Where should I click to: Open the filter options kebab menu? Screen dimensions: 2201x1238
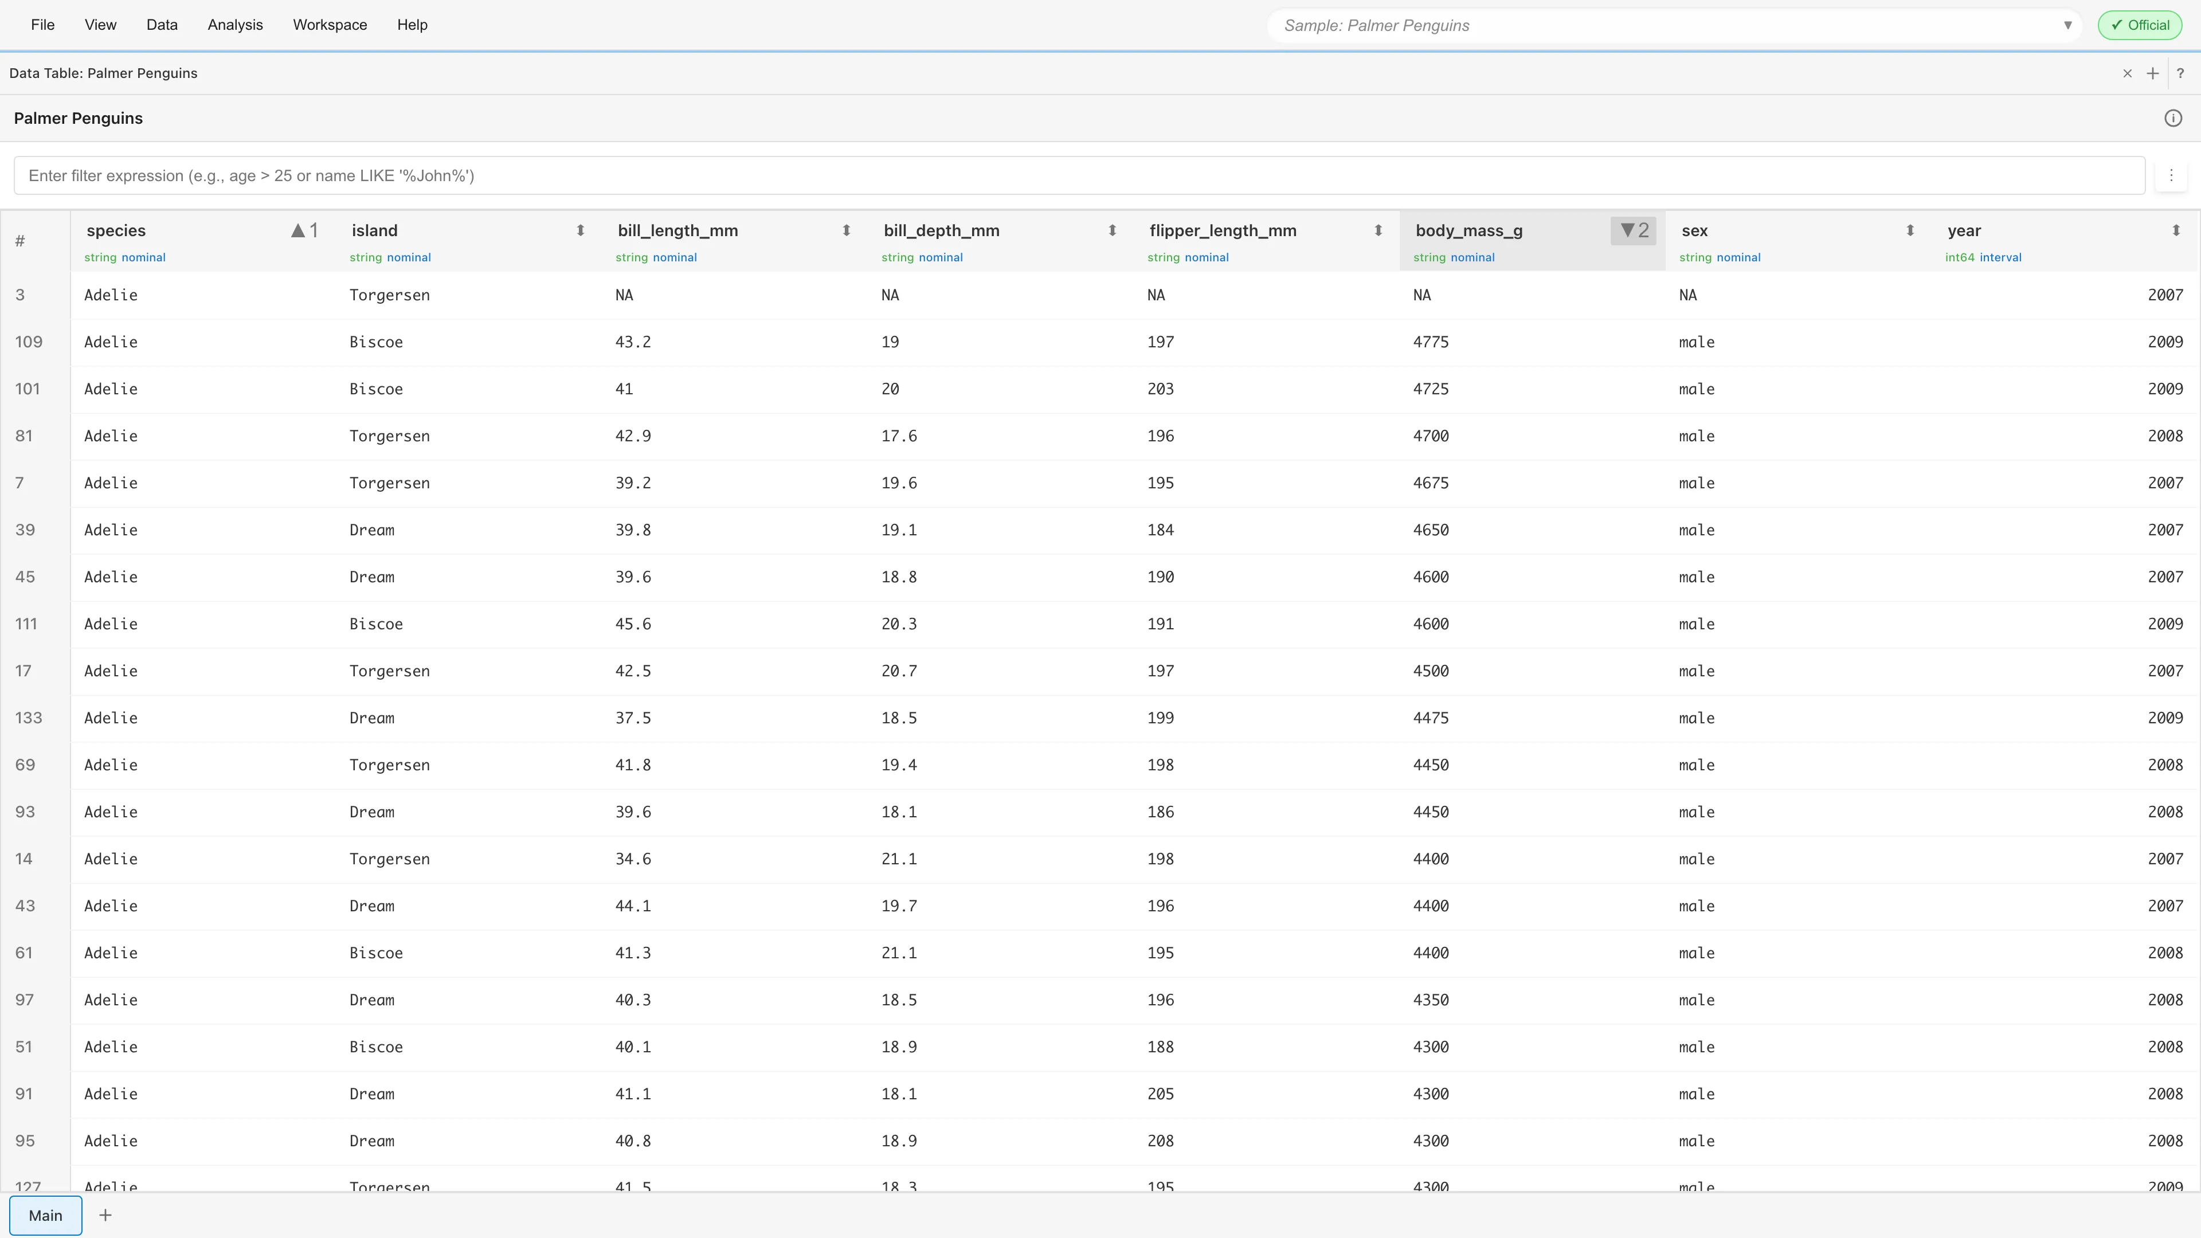[x=2171, y=175]
